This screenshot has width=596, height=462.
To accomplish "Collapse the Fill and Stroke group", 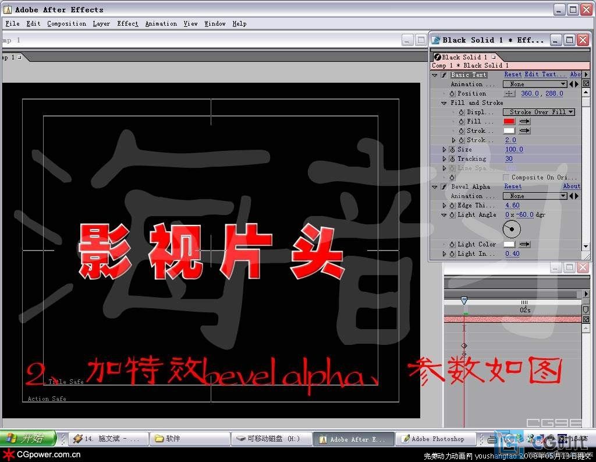I will [444, 103].
